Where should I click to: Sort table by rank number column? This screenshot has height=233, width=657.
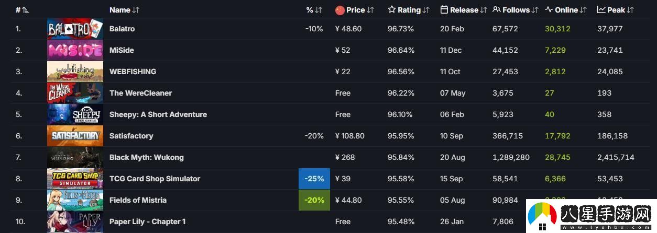23,10
